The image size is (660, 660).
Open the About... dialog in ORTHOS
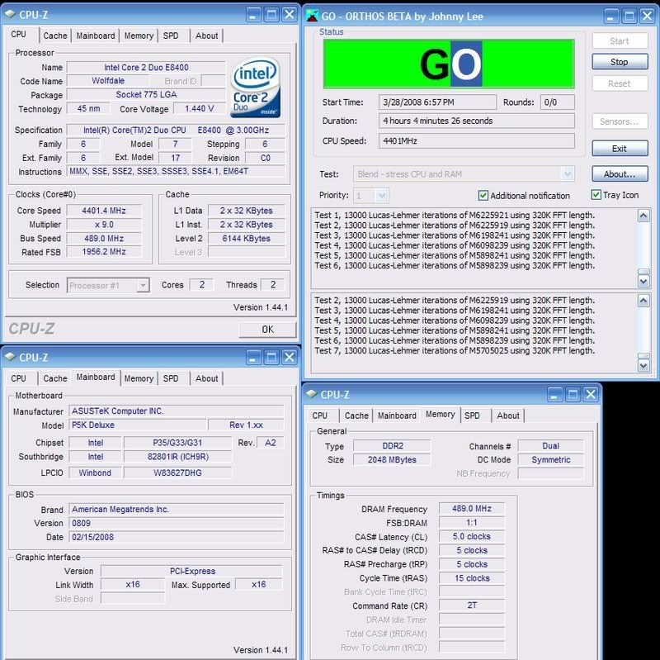620,173
